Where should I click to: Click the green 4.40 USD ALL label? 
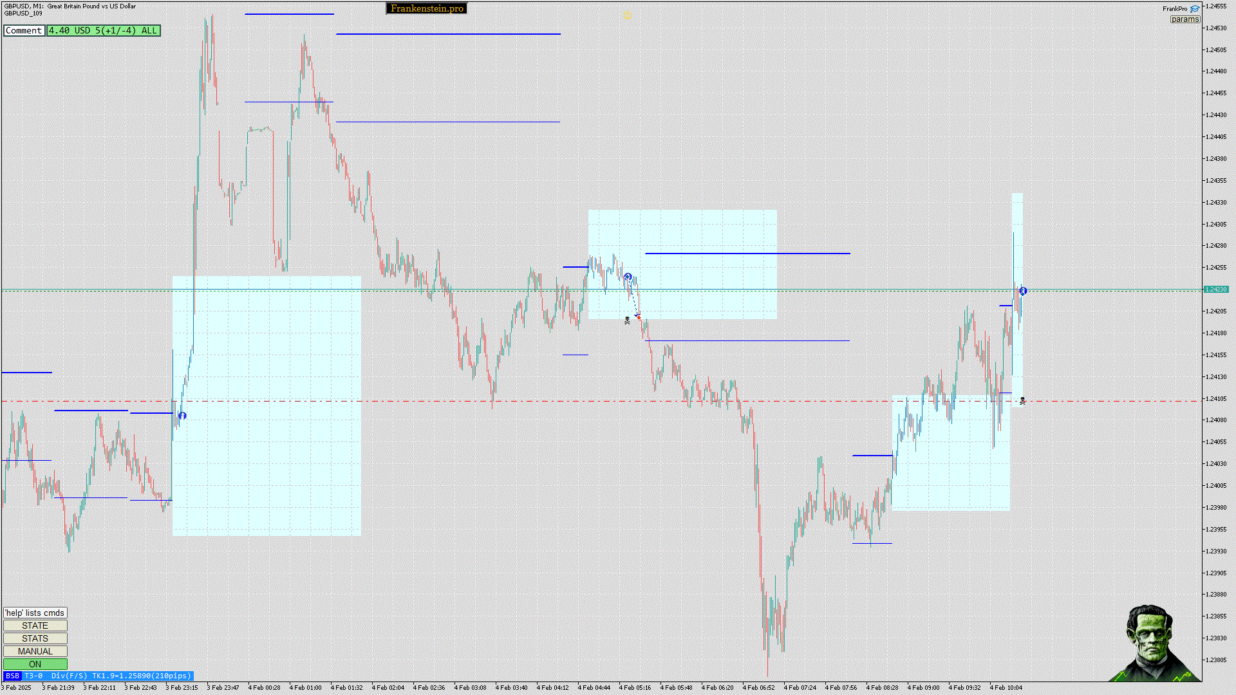103,30
